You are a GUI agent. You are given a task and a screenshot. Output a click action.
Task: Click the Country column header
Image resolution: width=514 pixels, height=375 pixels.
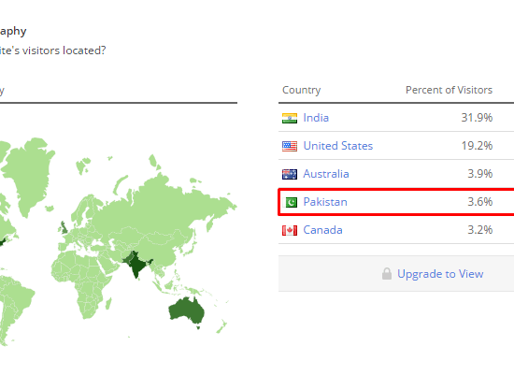click(x=301, y=90)
